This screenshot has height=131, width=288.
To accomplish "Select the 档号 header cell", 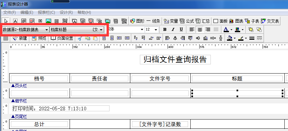I will click(40, 78).
